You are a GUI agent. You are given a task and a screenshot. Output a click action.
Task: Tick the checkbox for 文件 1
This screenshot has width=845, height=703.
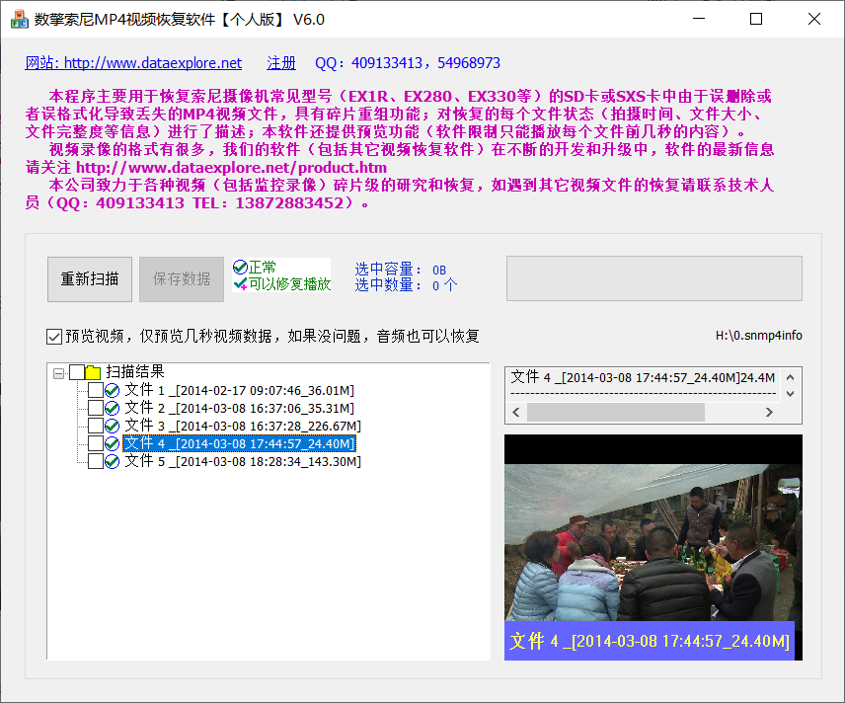pyautogui.click(x=96, y=390)
